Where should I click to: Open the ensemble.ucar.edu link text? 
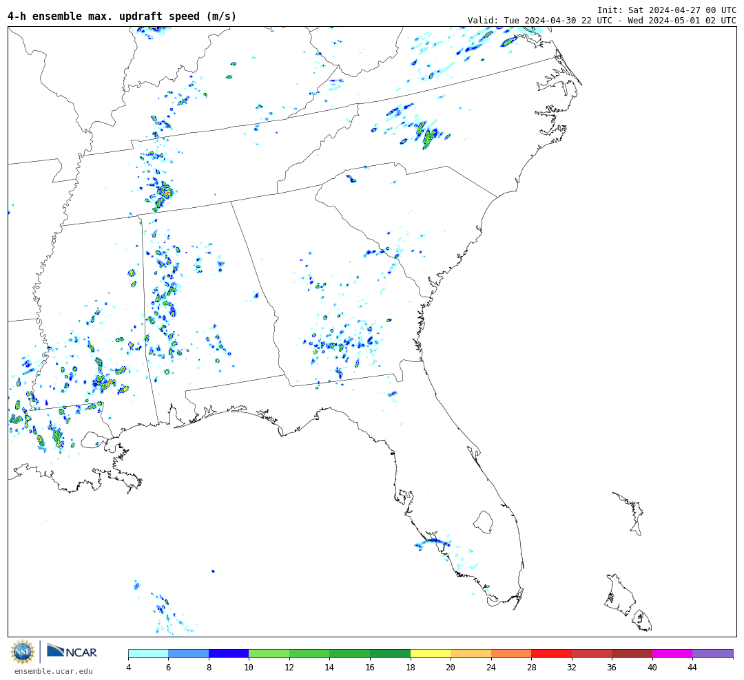[54, 671]
